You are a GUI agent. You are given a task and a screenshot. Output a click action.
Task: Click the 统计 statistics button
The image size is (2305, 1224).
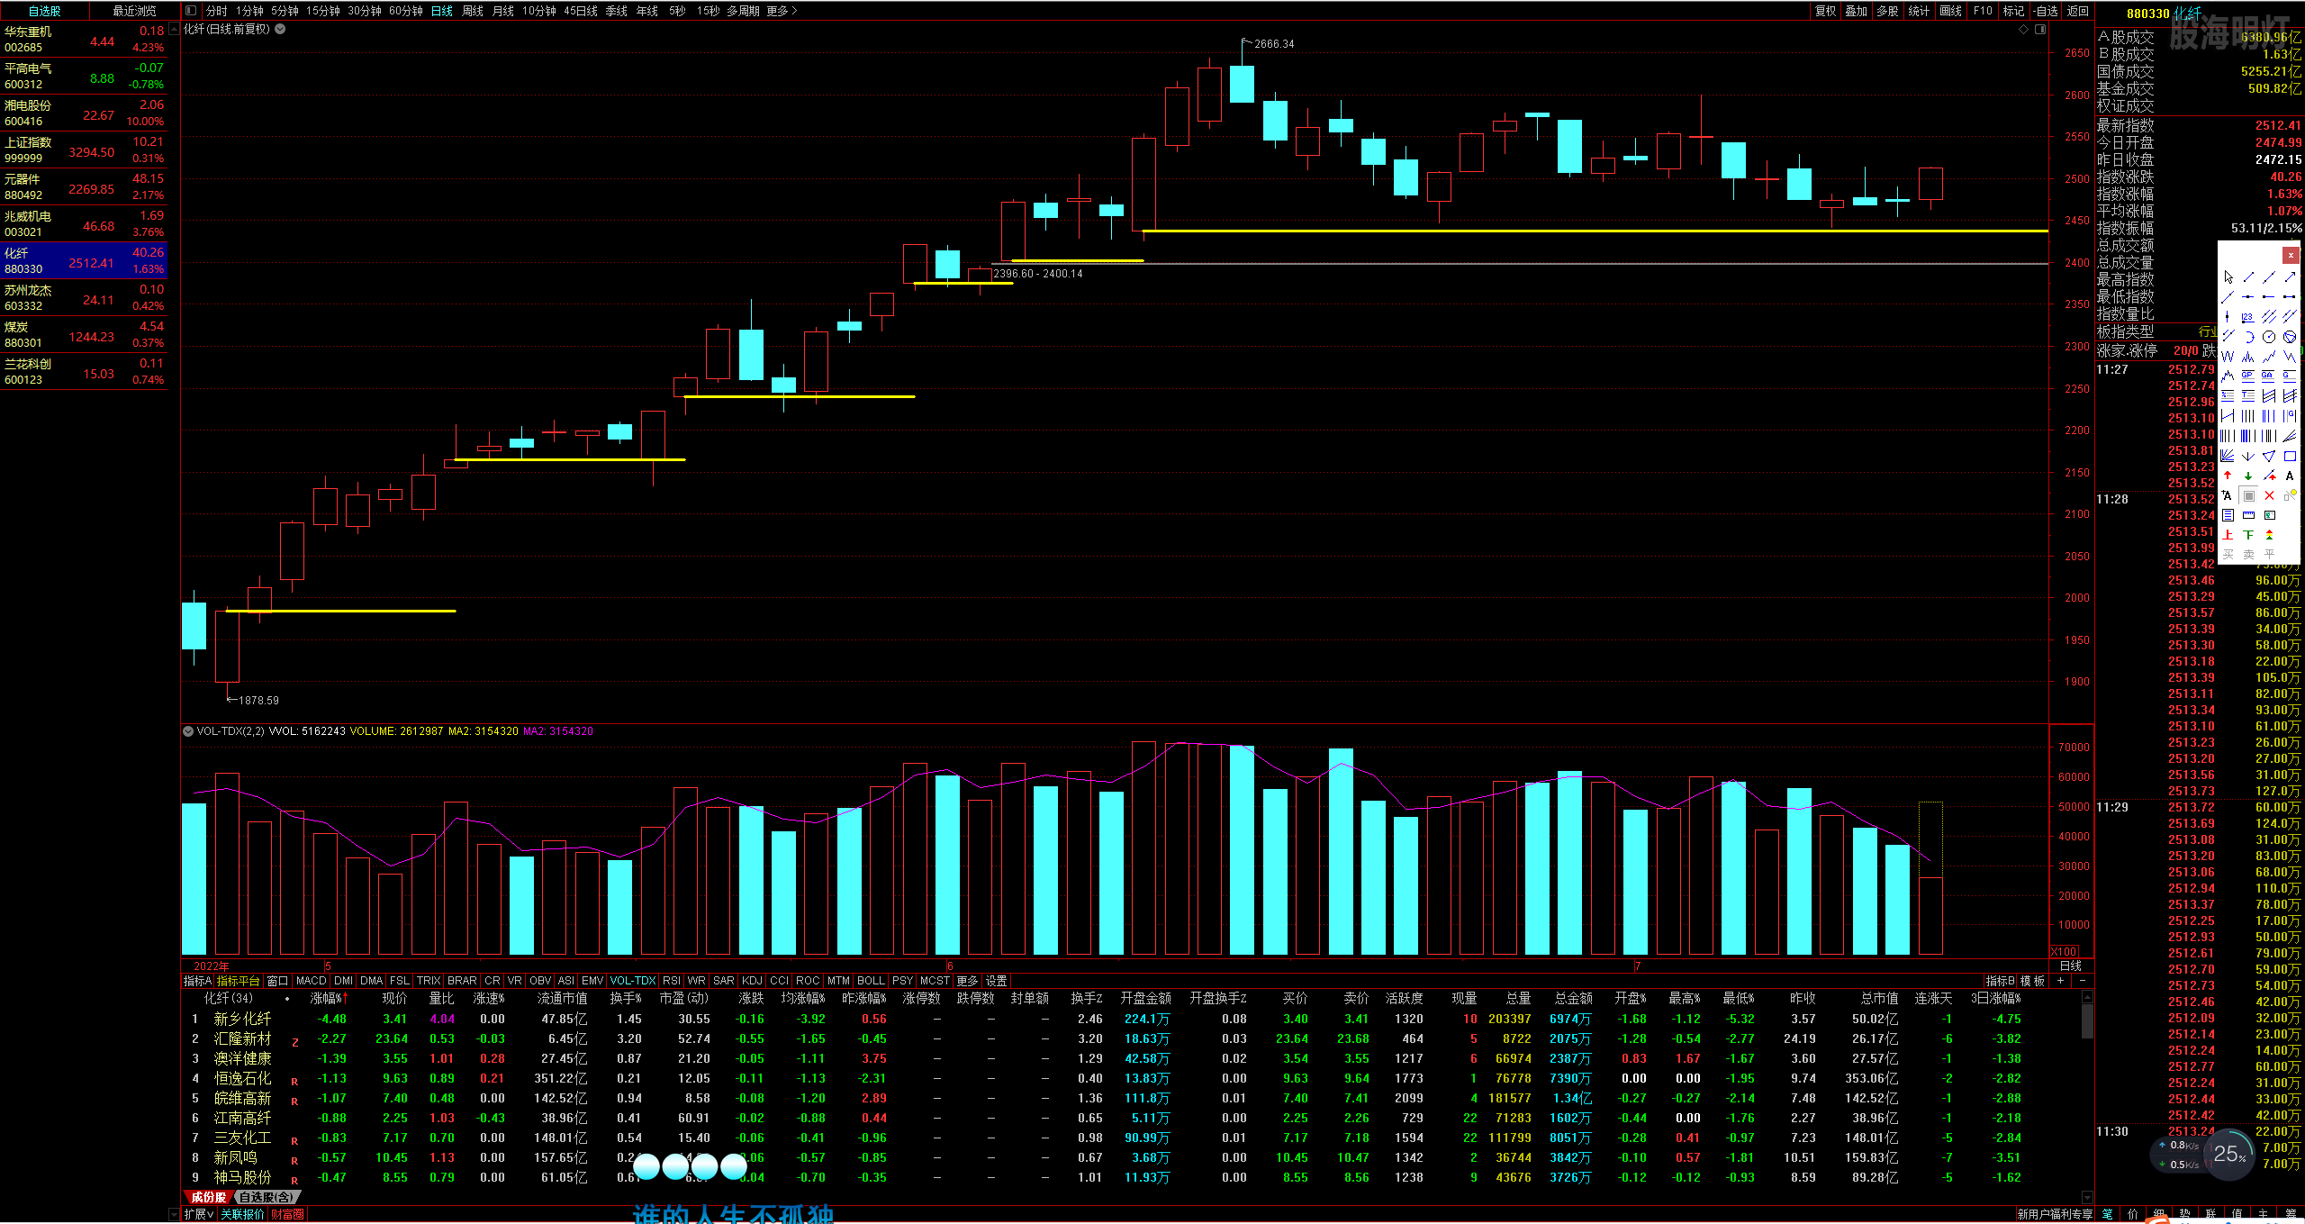(x=1919, y=11)
